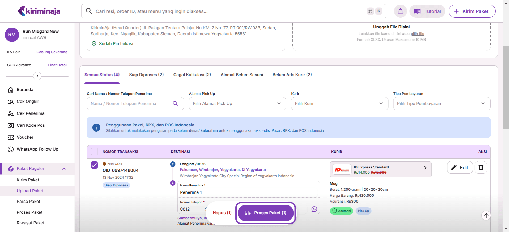Open the Pilih Kurir dropdown
The image size is (510, 232).
point(339,104)
